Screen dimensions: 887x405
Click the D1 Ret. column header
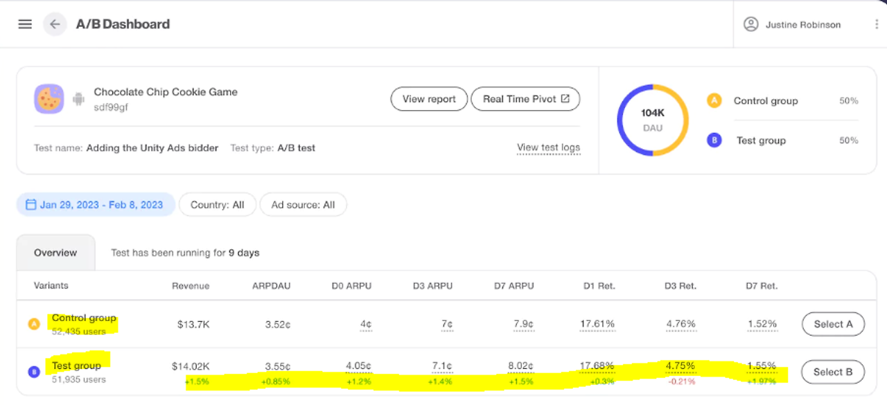tap(599, 286)
